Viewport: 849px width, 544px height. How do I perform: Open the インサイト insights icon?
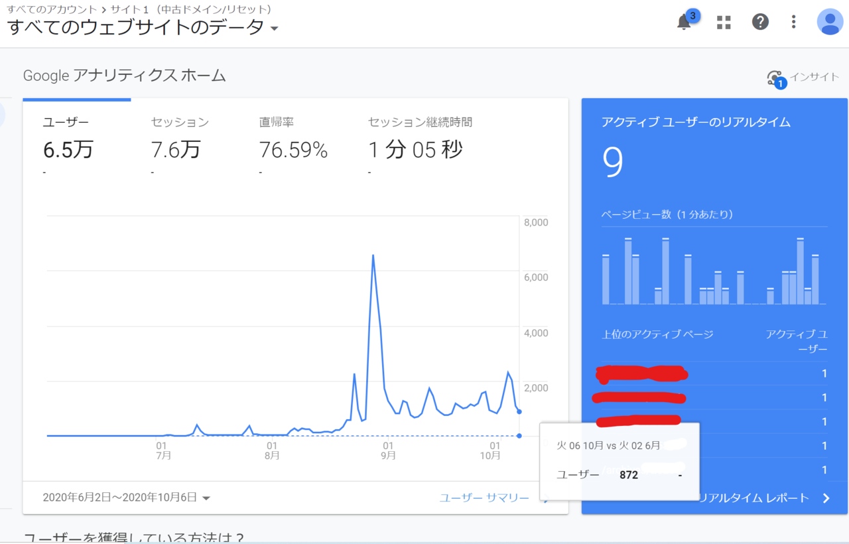click(773, 76)
